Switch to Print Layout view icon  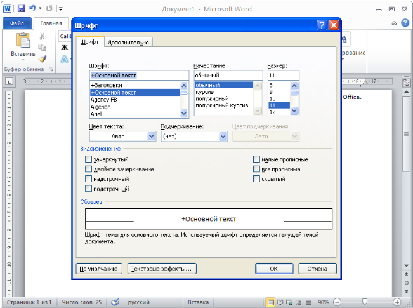click(x=270, y=302)
